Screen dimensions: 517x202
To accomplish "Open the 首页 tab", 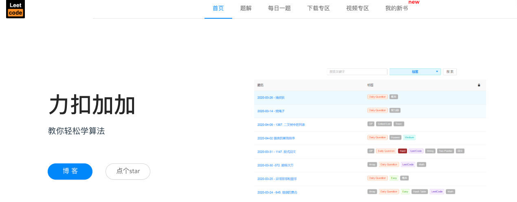I will (x=218, y=8).
